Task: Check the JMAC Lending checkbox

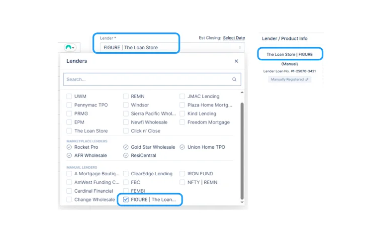Action: click(182, 96)
